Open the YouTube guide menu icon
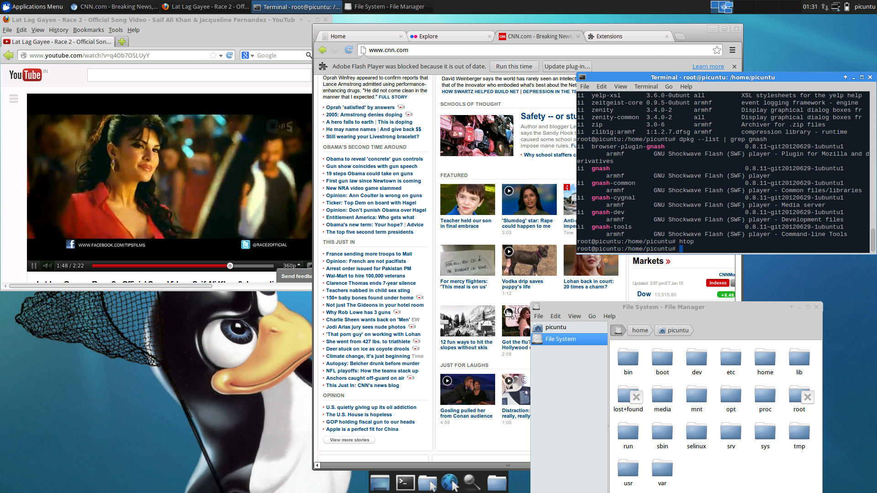The image size is (877, 493). tap(14, 99)
